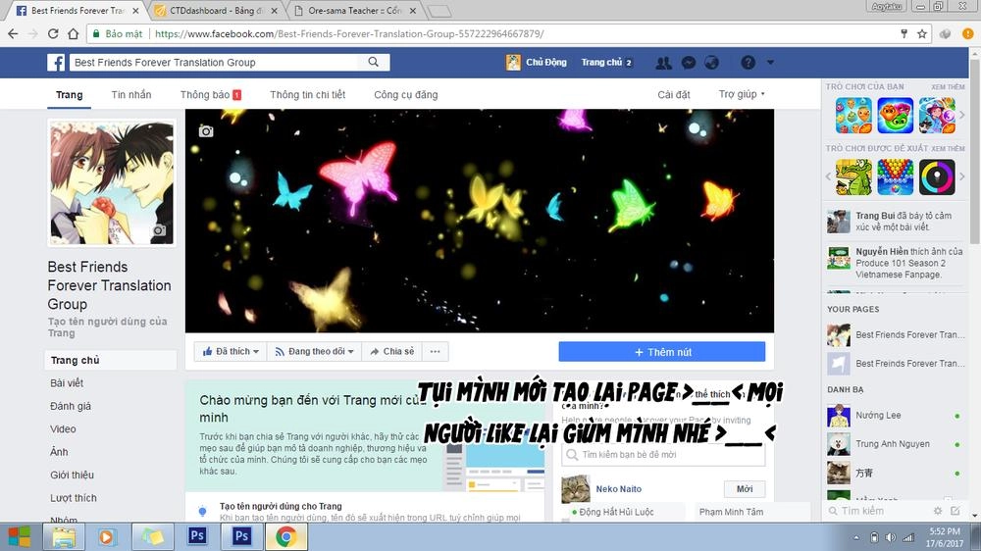Select Bài viết in left sidebar
981x551 pixels.
click(x=67, y=383)
